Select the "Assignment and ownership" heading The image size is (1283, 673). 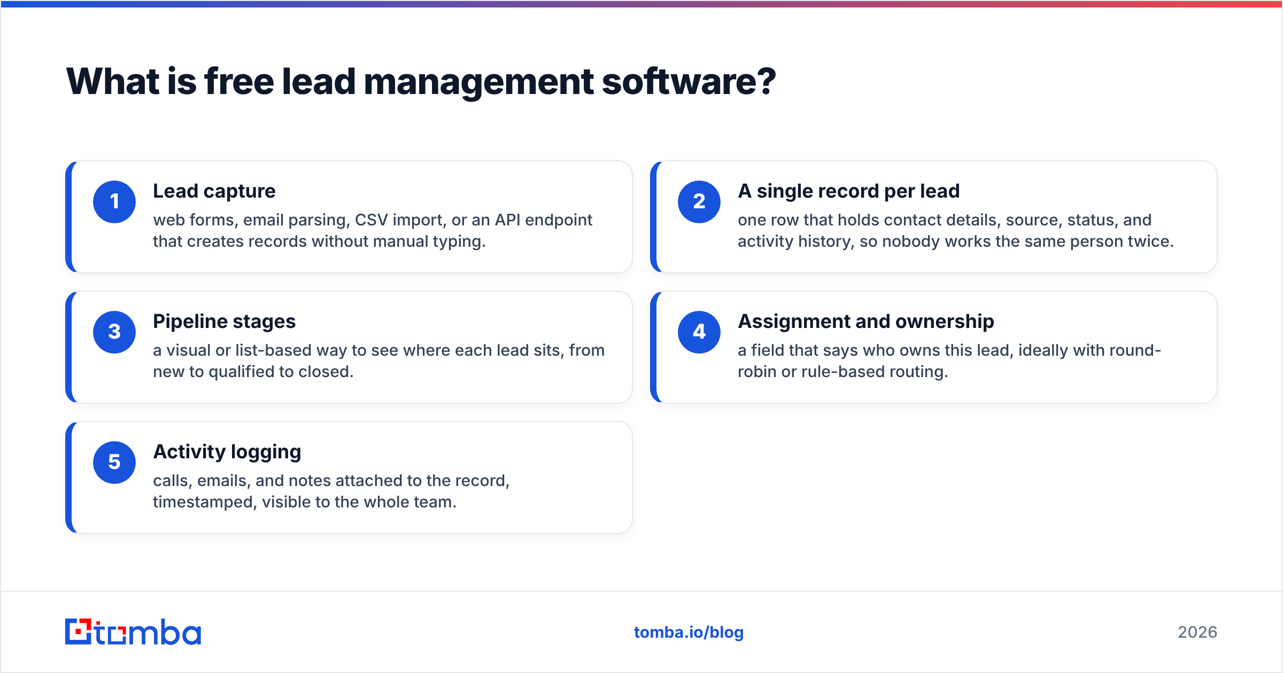point(866,322)
